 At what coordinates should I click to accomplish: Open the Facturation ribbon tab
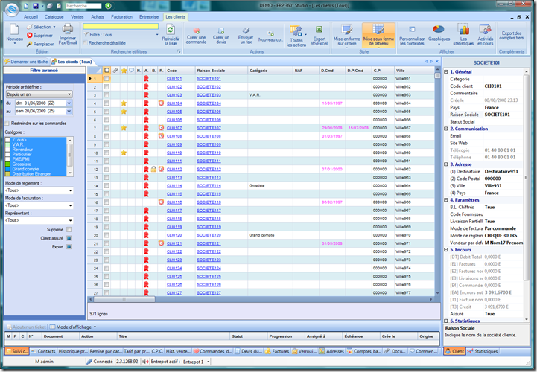point(121,17)
